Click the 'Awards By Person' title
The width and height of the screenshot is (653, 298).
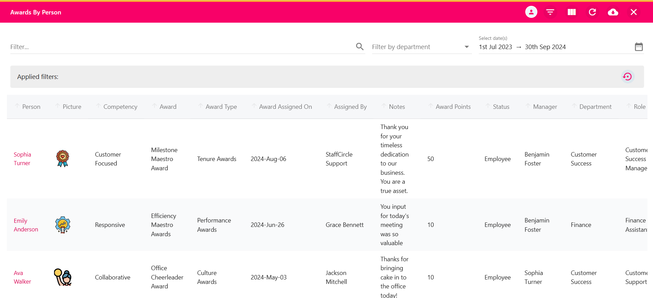pos(36,12)
